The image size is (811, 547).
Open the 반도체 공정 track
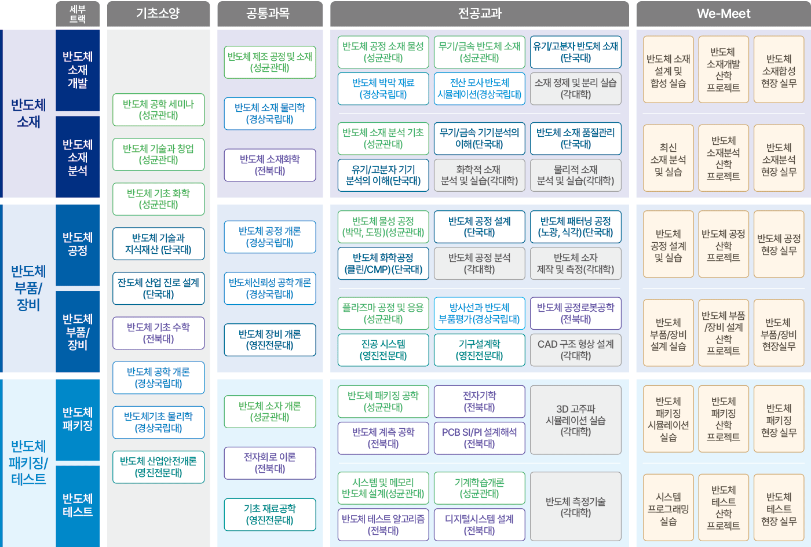point(78,245)
